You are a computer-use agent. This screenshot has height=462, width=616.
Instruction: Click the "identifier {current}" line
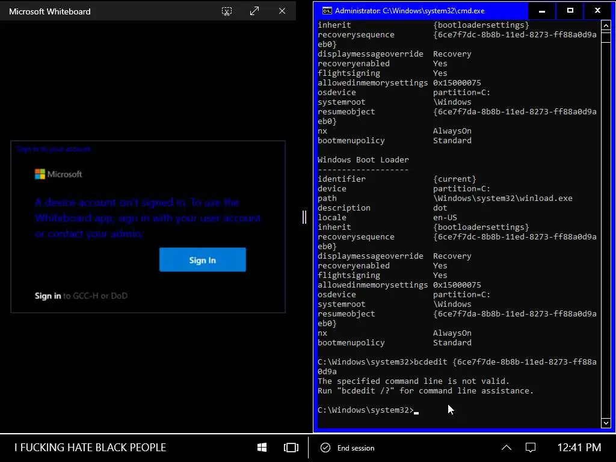tap(397, 179)
